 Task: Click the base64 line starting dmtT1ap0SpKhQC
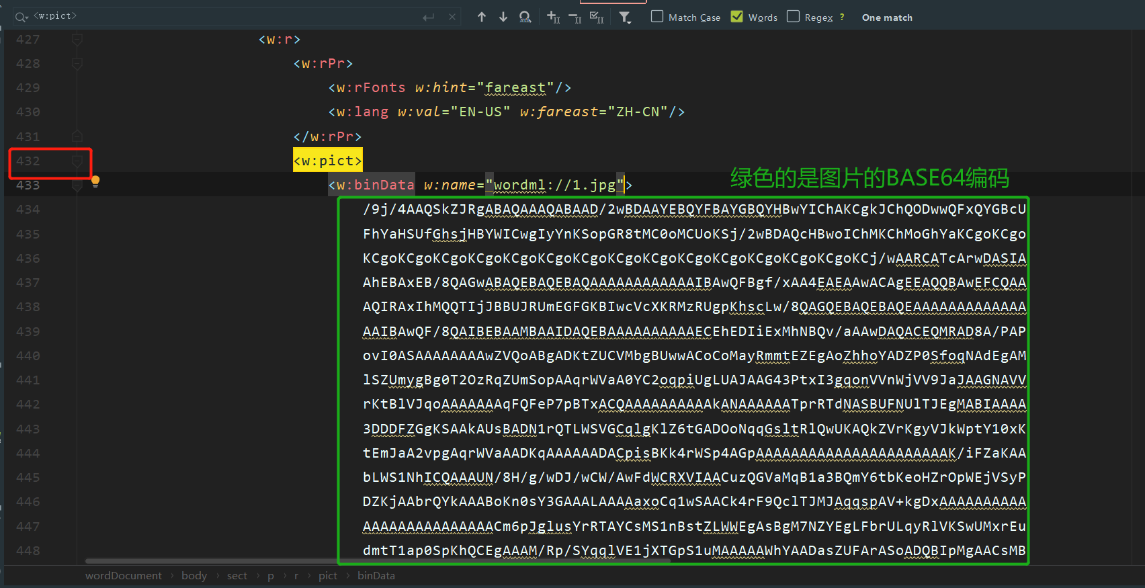[694, 551]
